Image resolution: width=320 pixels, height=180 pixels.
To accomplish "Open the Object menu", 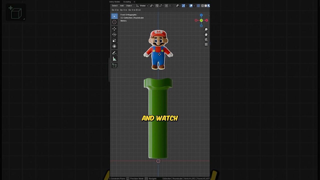I will [129, 6].
